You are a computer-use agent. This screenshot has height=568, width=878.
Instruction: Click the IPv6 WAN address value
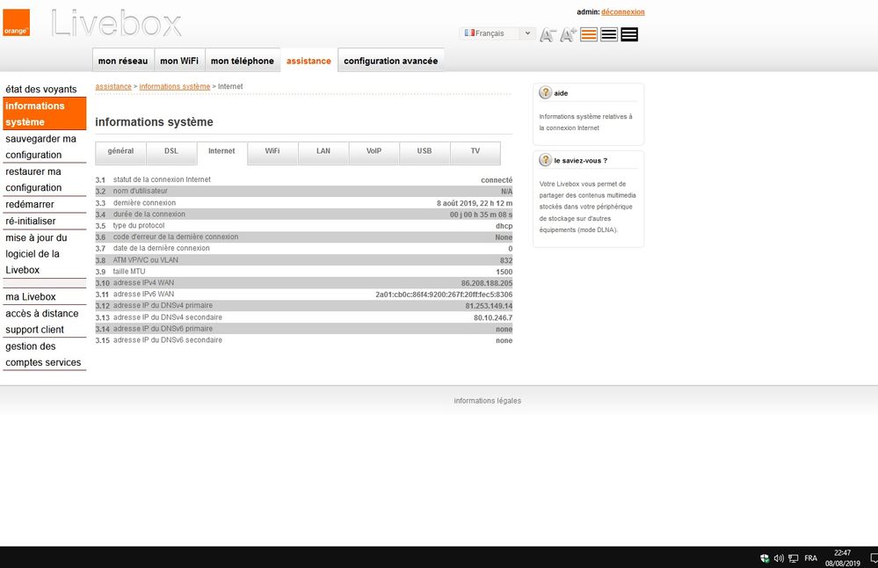click(x=444, y=295)
